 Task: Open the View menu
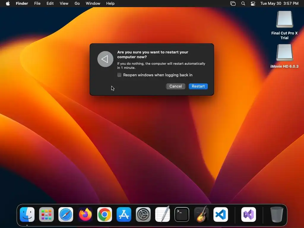click(64, 4)
